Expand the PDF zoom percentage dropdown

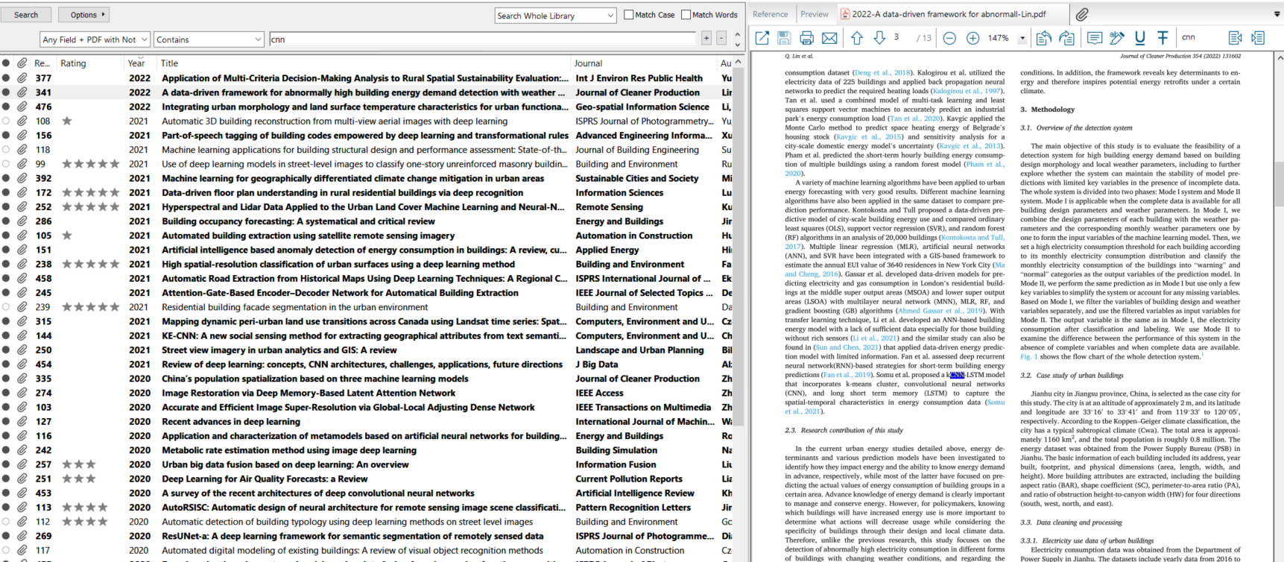point(1022,38)
